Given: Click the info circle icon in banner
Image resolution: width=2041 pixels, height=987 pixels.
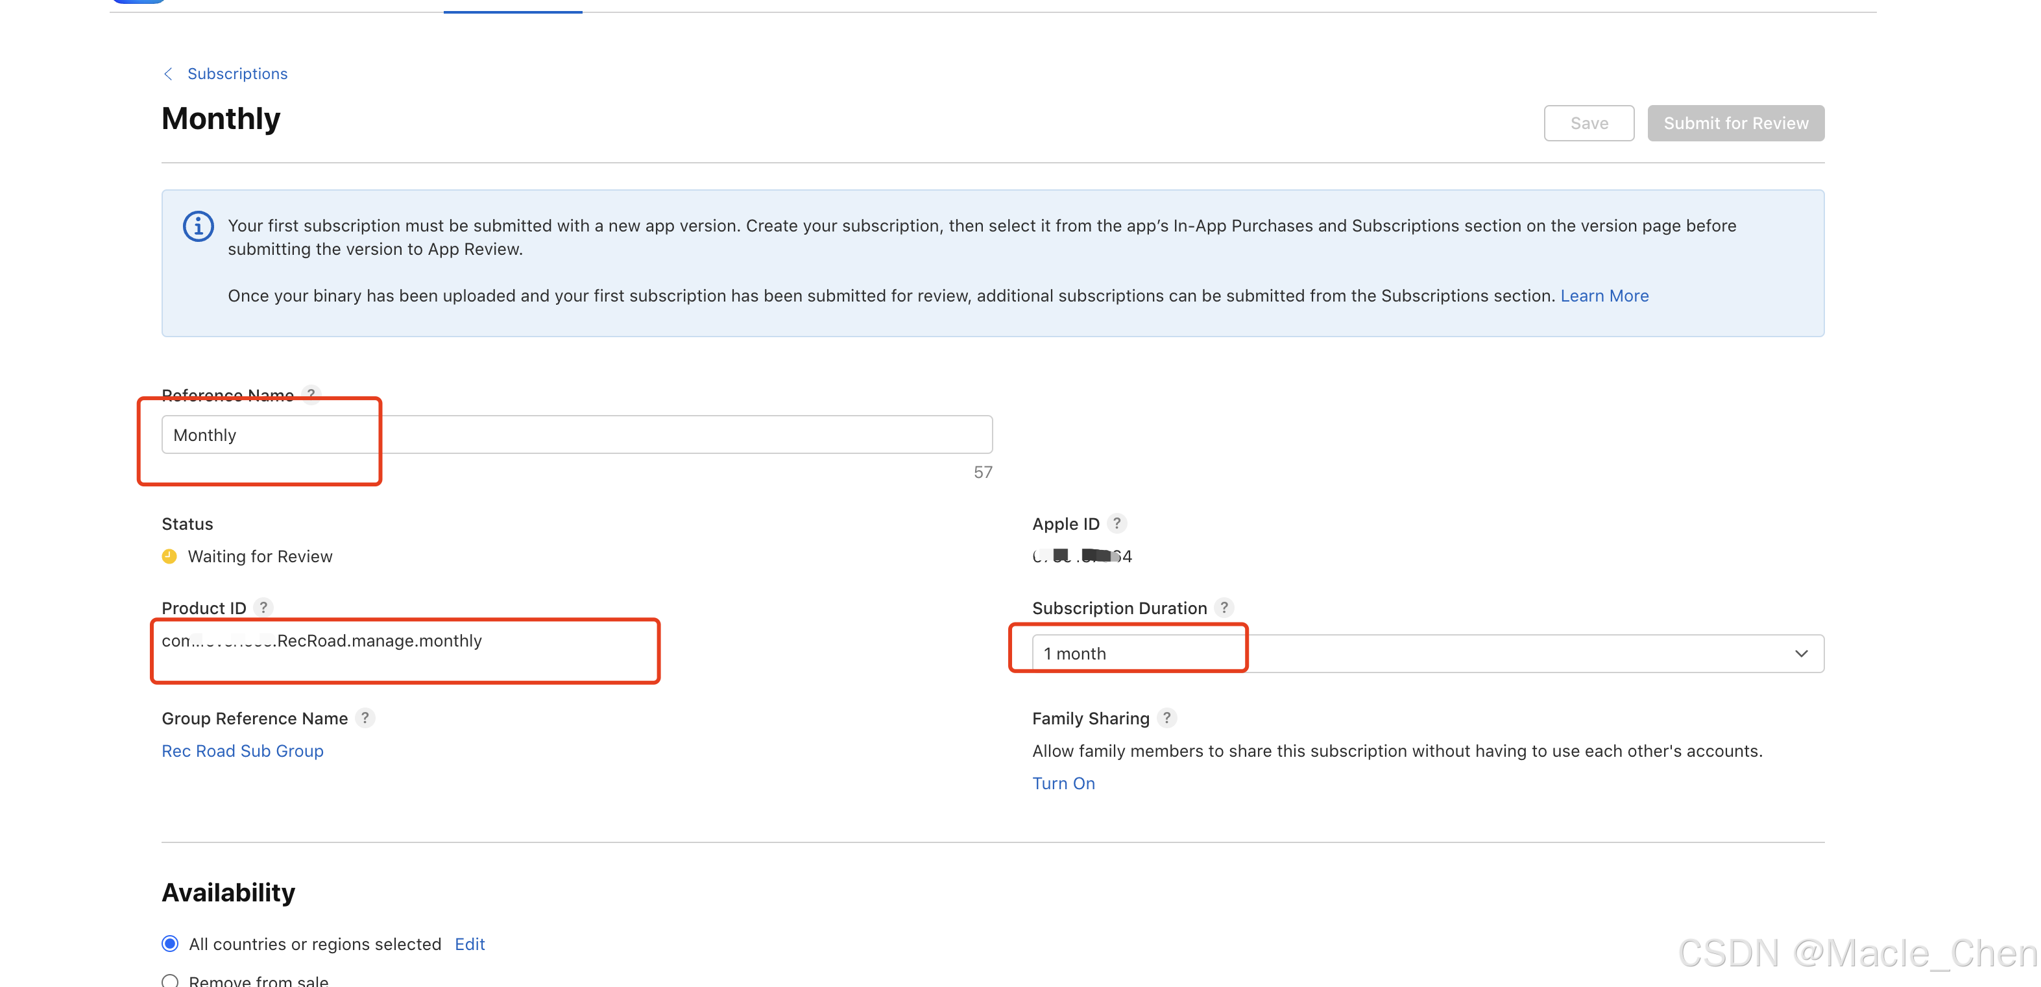Looking at the screenshot, I should [x=198, y=226].
